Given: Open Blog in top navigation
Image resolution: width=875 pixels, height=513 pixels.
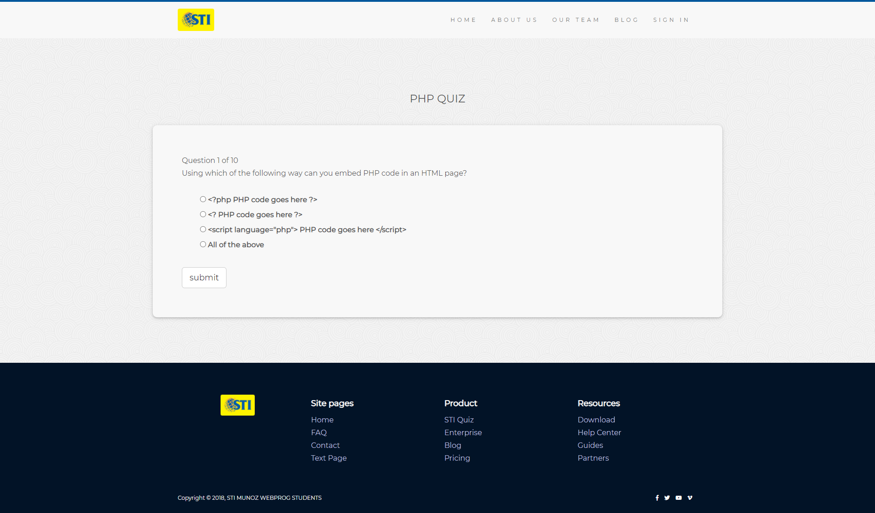Looking at the screenshot, I should pos(626,20).
